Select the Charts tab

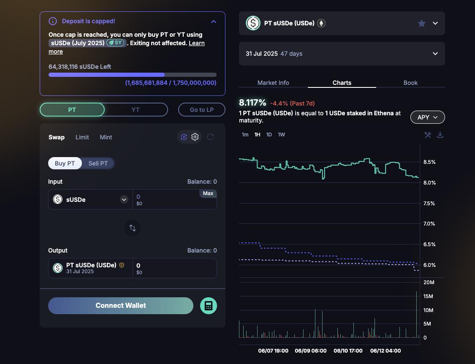coord(342,83)
